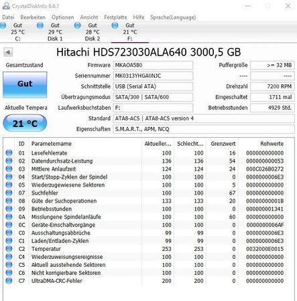Open the Optionen menu

point(62,17)
